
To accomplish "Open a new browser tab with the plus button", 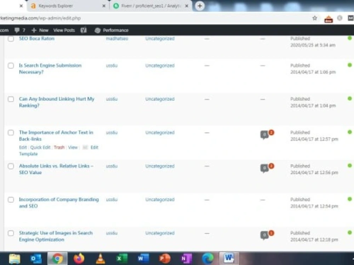I will 200,6.
